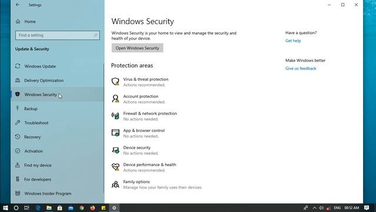Click the volume speaker icon
This screenshot has height=212, width=376.
(321, 208)
